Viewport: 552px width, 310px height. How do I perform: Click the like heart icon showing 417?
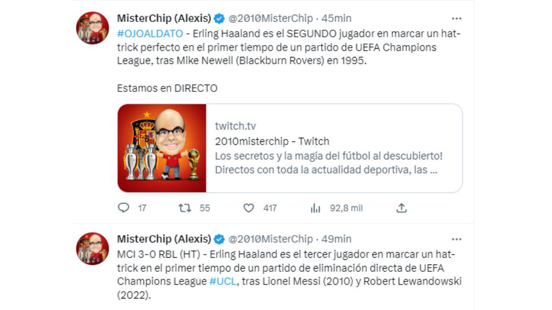tap(249, 208)
